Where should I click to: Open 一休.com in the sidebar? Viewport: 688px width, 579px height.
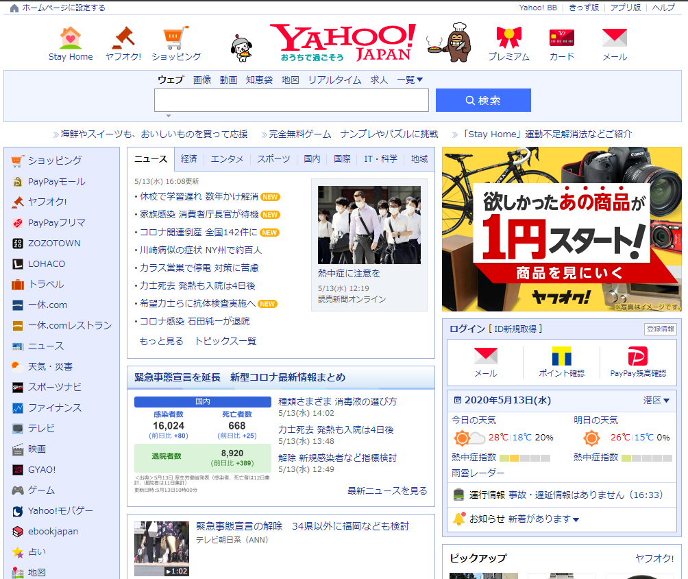pos(47,305)
